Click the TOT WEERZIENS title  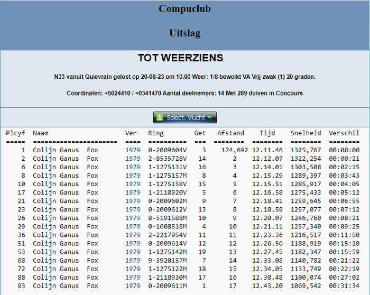pos(181,58)
